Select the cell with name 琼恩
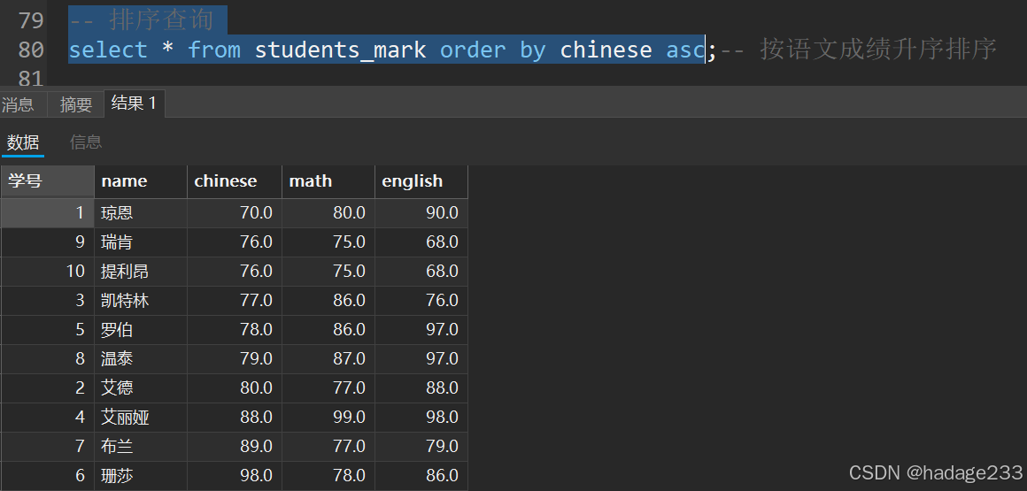 (x=141, y=212)
